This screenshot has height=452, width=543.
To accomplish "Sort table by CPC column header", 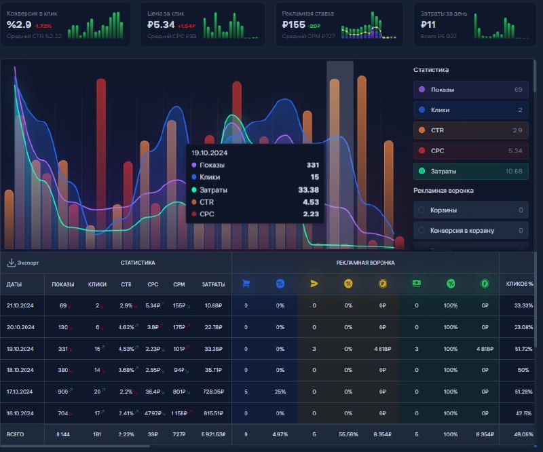I will tap(153, 284).
